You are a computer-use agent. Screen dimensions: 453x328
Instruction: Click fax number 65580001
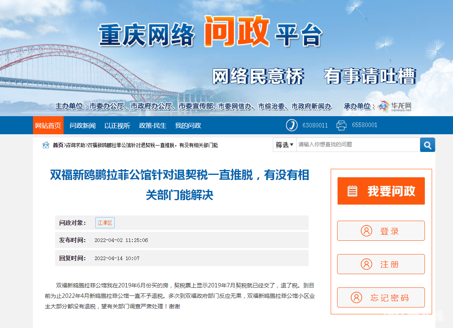pos(364,125)
